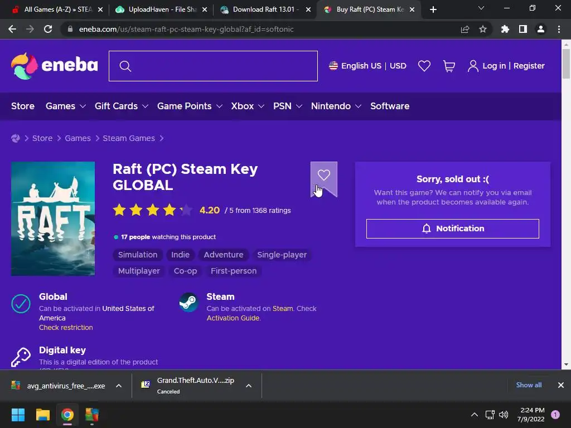Expand the Xbox menu

[248, 106]
